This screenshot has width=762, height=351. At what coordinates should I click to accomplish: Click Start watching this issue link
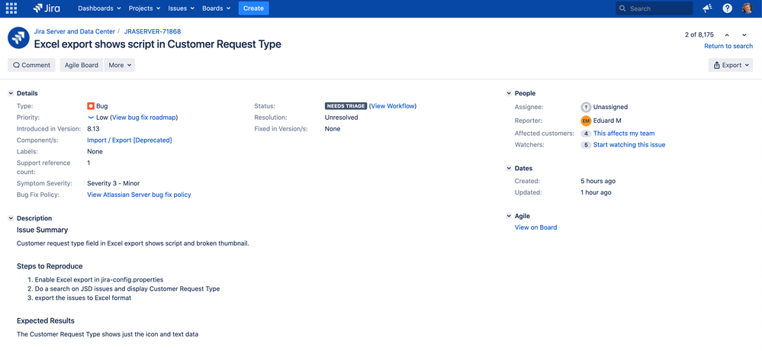click(x=629, y=145)
